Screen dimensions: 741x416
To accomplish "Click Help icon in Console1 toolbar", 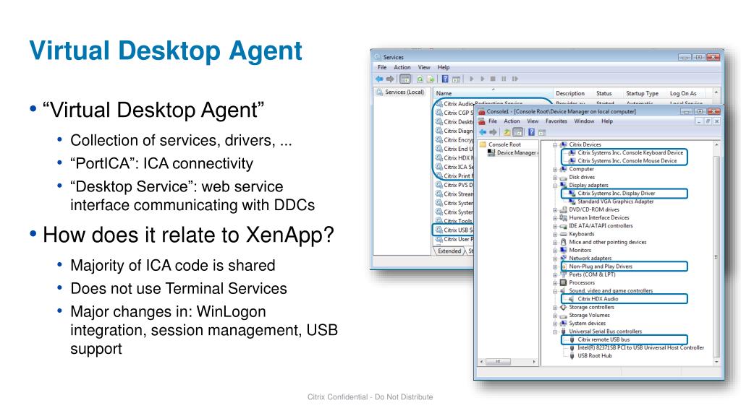I will [x=531, y=132].
